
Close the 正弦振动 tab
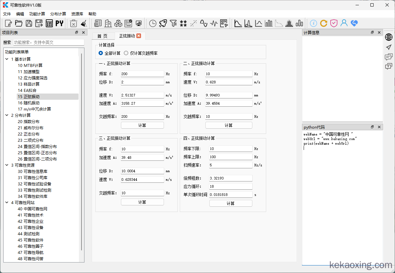click(x=139, y=36)
